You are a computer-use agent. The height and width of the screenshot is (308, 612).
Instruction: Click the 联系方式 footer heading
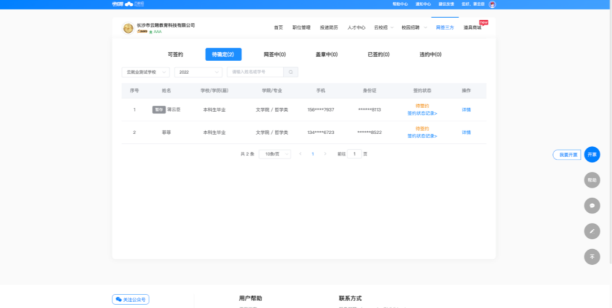(350, 298)
